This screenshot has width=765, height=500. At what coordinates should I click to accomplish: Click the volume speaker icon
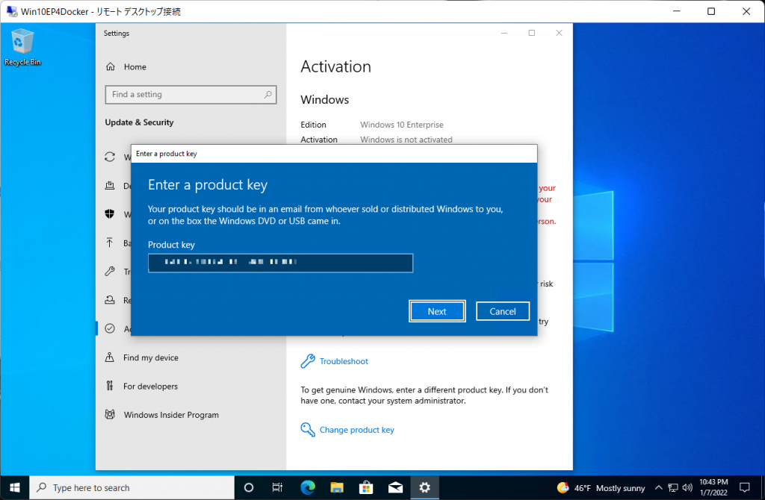click(x=687, y=488)
